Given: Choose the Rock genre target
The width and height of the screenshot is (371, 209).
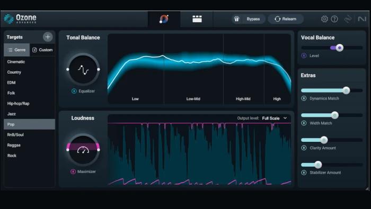Looking at the screenshot, I should tap(29, 156).
